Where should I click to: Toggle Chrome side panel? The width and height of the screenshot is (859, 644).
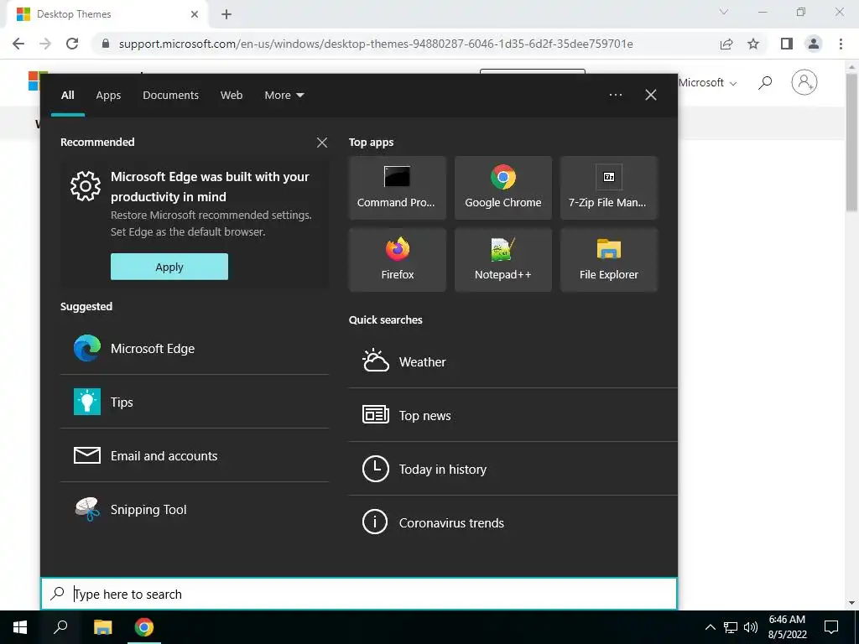[787, 44]
